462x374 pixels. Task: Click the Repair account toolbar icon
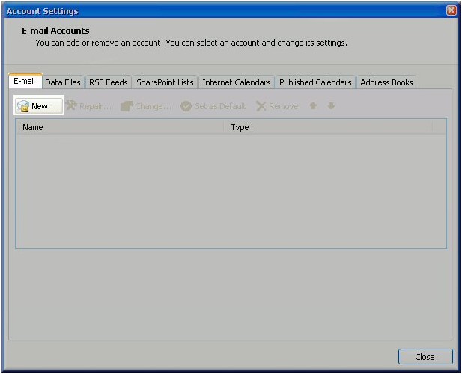[72, 106]
